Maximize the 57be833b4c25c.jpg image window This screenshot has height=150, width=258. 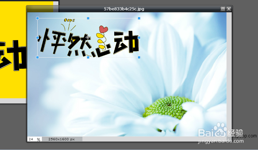pyautogui.click(x=223, y=9)
